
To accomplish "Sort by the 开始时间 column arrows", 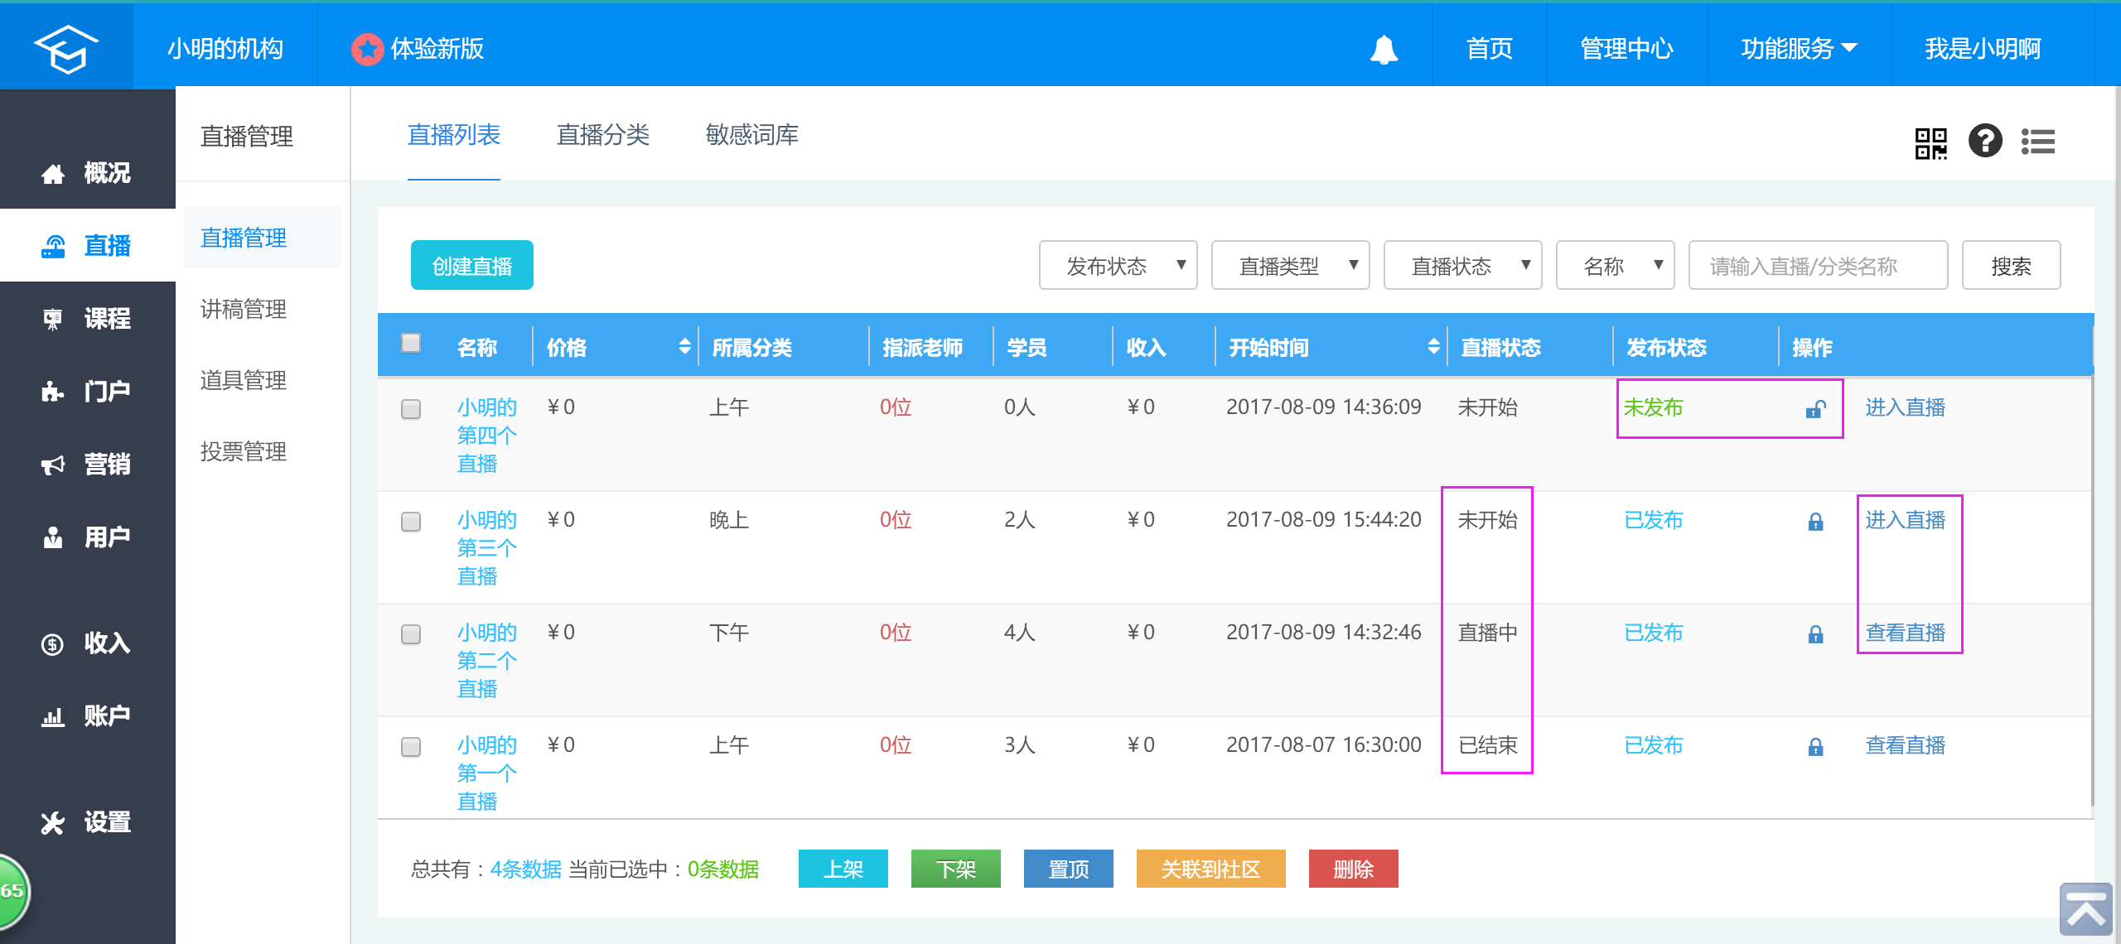I will tap(1433, 347).
